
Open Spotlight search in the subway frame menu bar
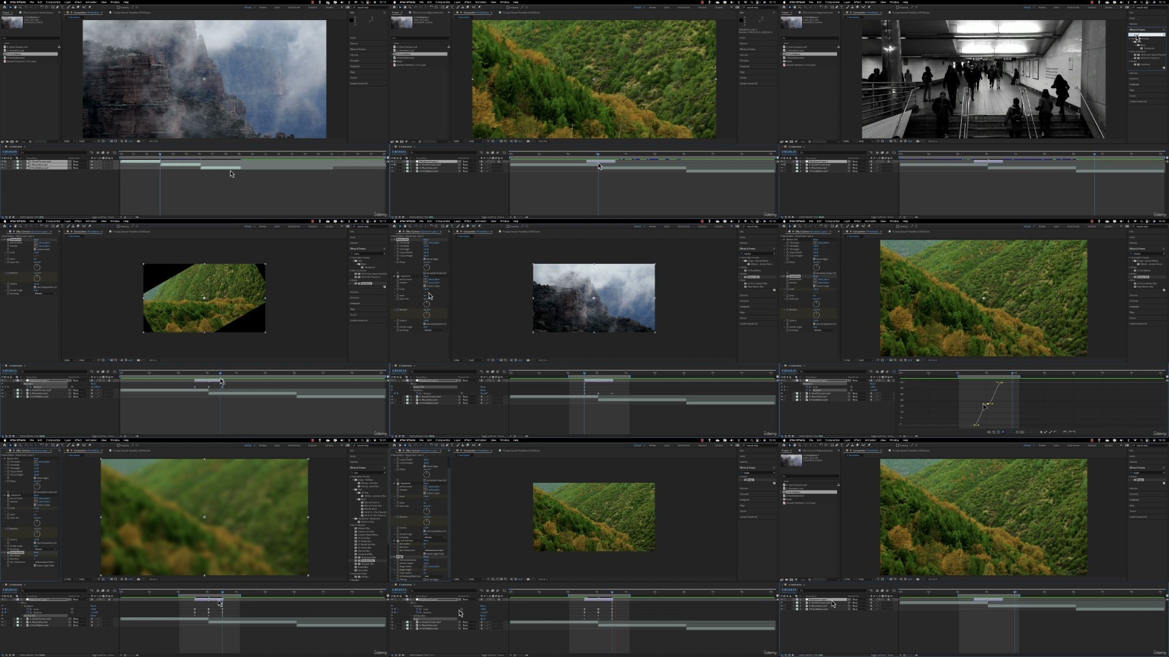click(1143, 2)
